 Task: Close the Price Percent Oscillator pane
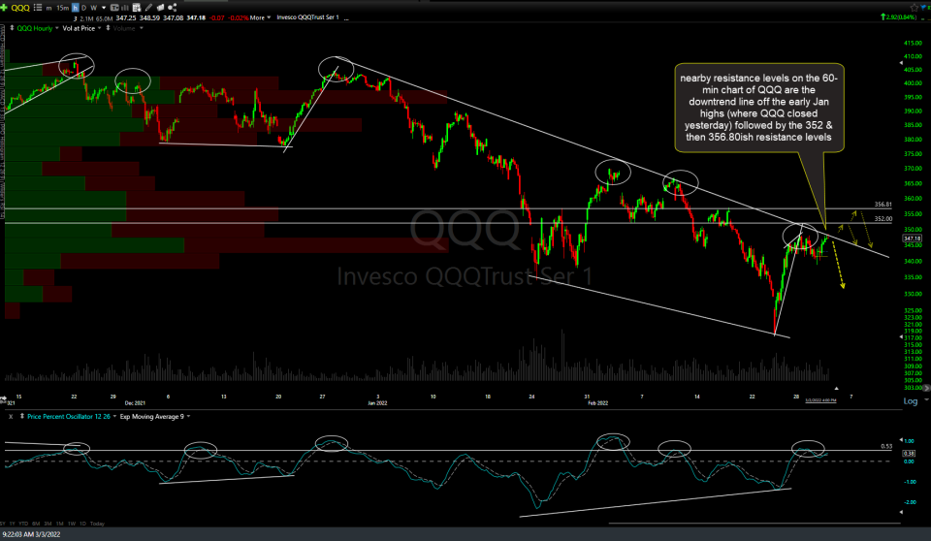coord(11,417)
